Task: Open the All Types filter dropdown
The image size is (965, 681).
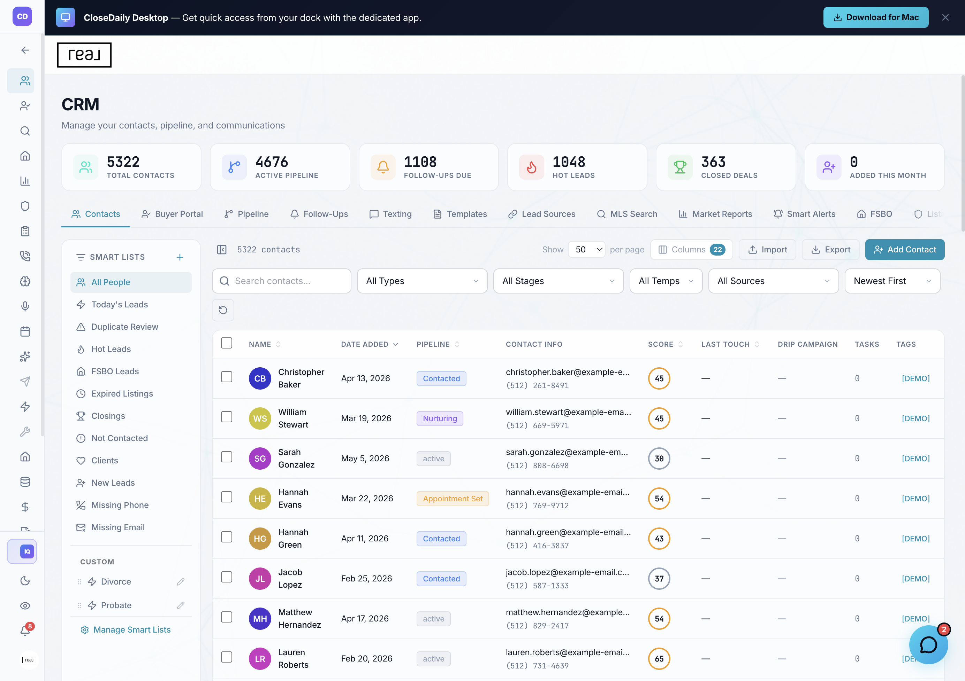Action: 422,281
